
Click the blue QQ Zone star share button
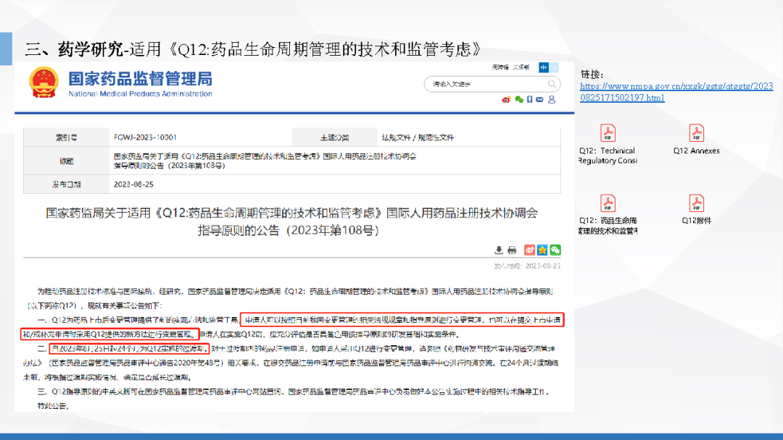(x=542, y=250)
